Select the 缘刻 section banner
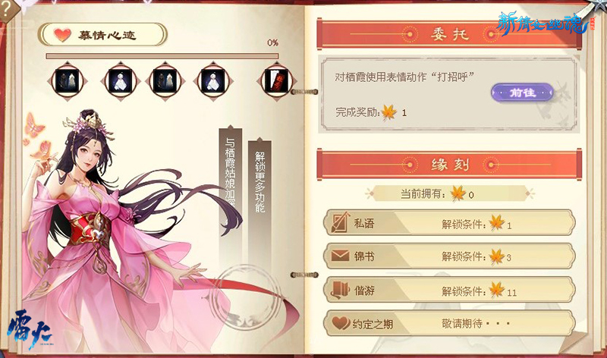Viewport: 607px width, 358px height. [x=449, y=165]
